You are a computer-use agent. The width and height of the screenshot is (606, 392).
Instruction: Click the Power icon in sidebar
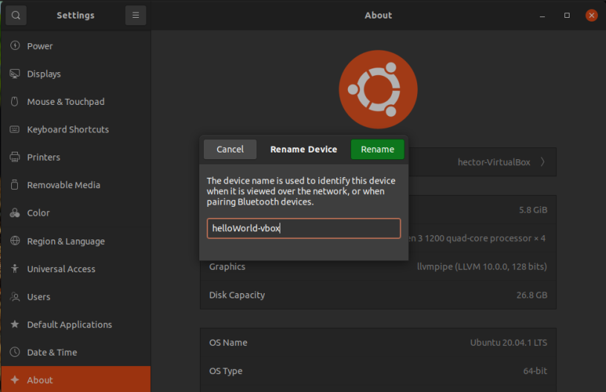pos(15,46)
